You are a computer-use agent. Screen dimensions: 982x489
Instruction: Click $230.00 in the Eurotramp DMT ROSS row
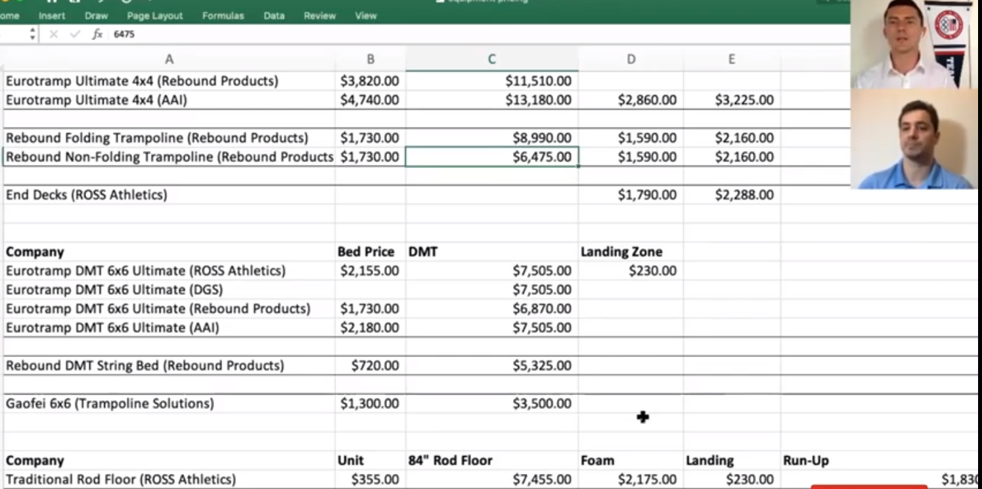[631, 271]
